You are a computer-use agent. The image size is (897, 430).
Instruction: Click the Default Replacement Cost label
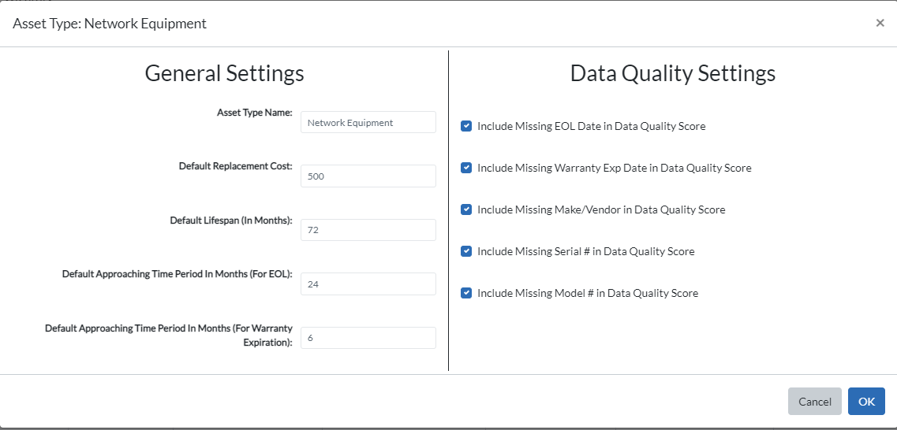236,166
